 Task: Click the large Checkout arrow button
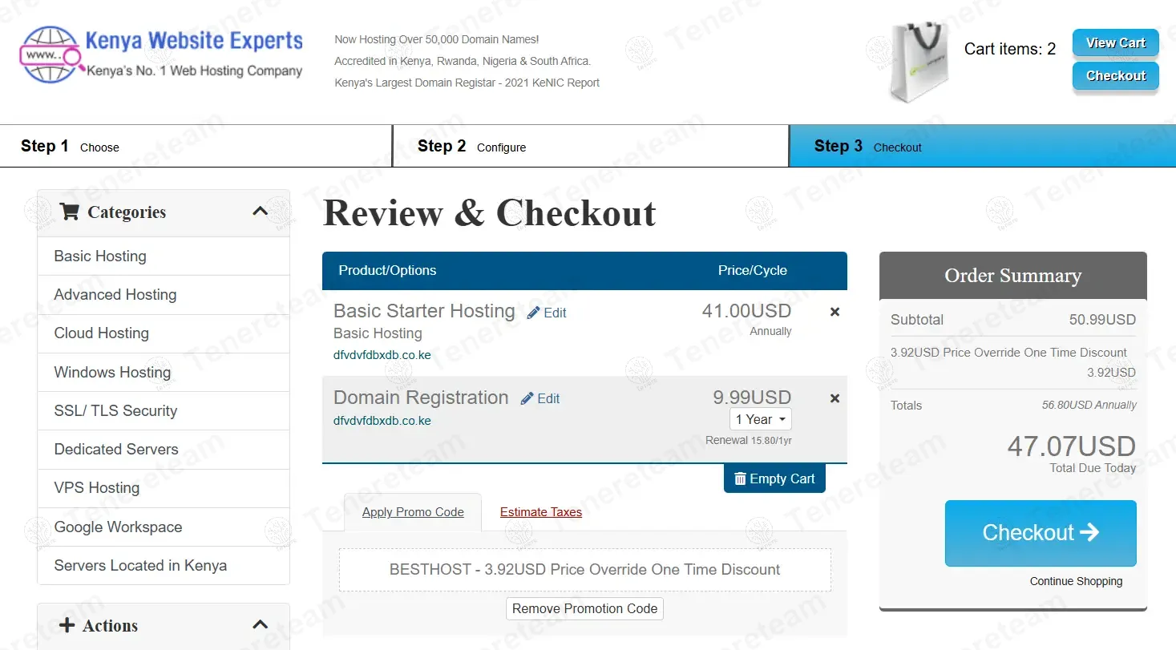1041,533
